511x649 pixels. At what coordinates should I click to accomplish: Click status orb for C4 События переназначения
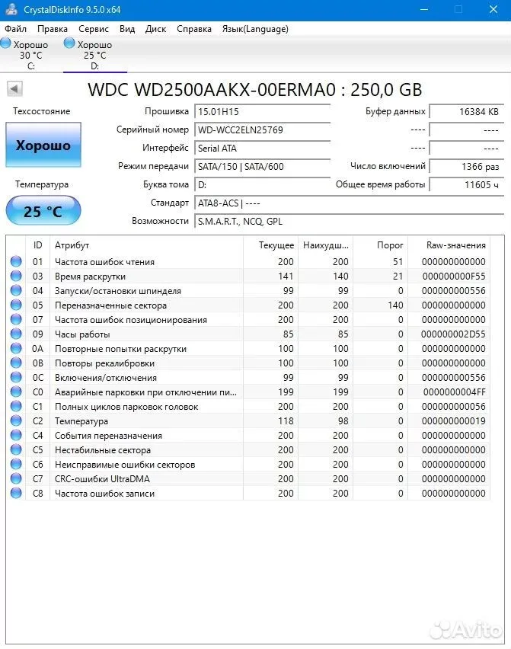[16, 435]
